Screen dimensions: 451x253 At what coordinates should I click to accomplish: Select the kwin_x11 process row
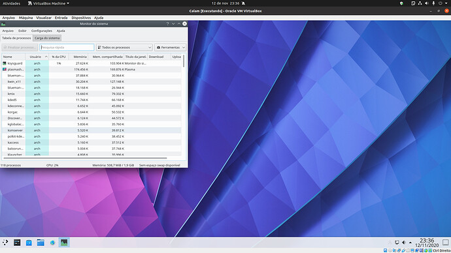click(92, 82)
